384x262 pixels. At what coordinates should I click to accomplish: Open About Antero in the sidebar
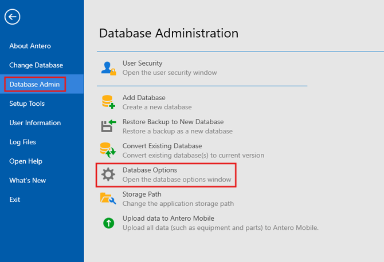(30, 46)
